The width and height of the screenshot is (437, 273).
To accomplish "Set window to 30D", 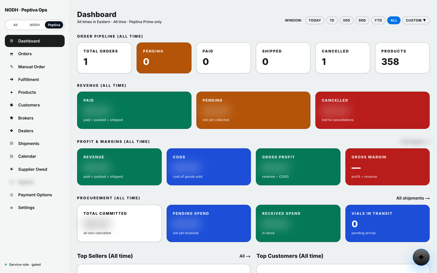I will [346, 20].
